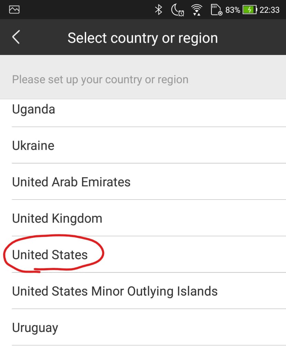Tap the empty area right of Ukraine row

[x=170, y=145]
